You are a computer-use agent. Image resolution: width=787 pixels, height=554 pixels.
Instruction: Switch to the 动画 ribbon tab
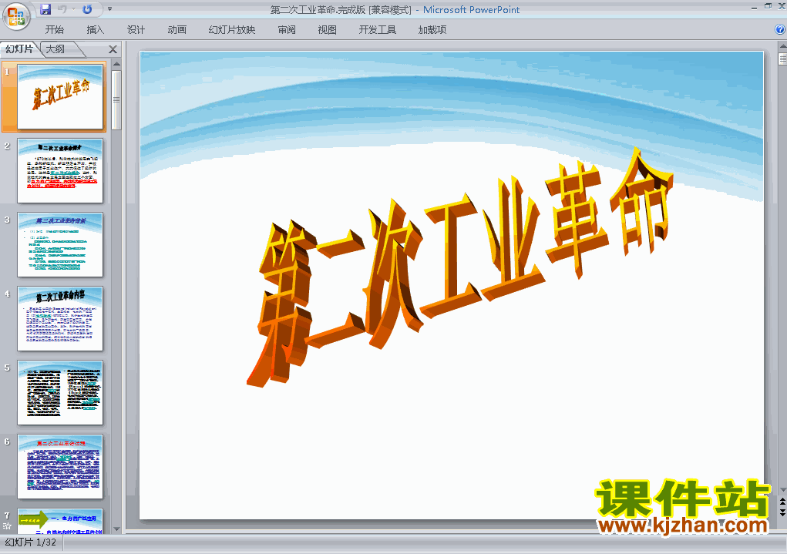tap(177, 29)
